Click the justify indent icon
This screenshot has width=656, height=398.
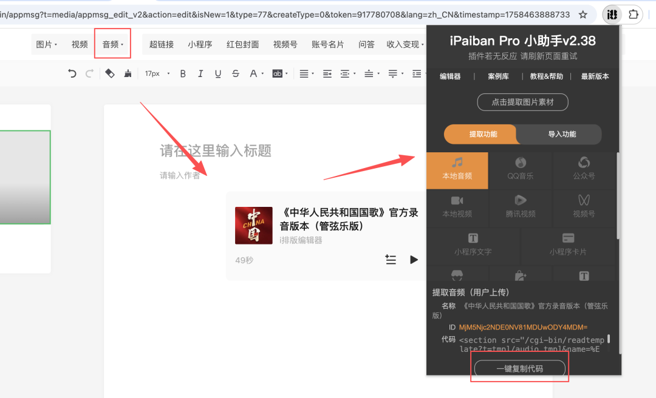point(327,73)
